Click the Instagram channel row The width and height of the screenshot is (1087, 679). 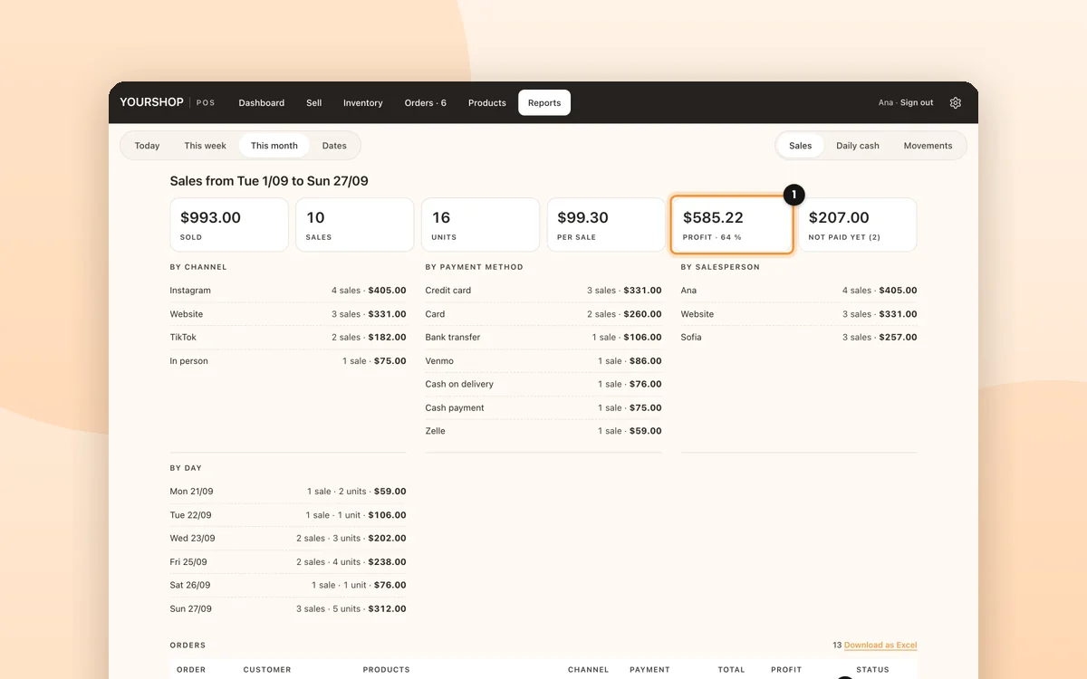point(288,291)
